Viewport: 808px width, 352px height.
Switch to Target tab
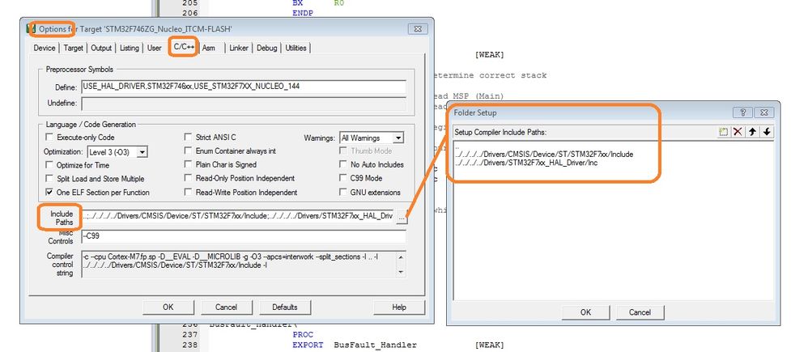pos(73,48)
